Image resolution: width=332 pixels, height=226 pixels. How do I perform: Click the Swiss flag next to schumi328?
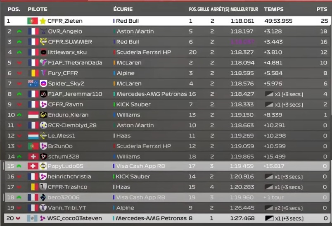(x=33, y=157)
